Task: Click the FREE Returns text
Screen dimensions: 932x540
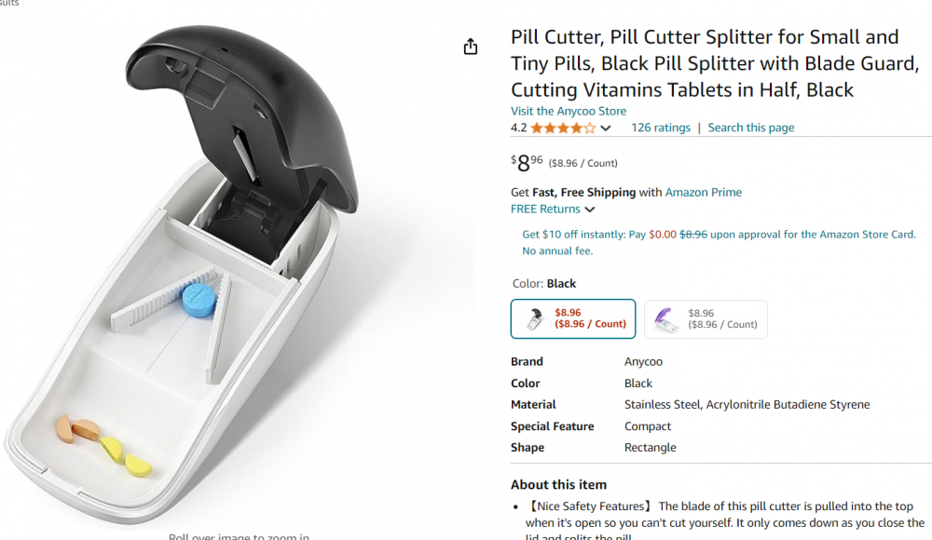Action: 545,209
